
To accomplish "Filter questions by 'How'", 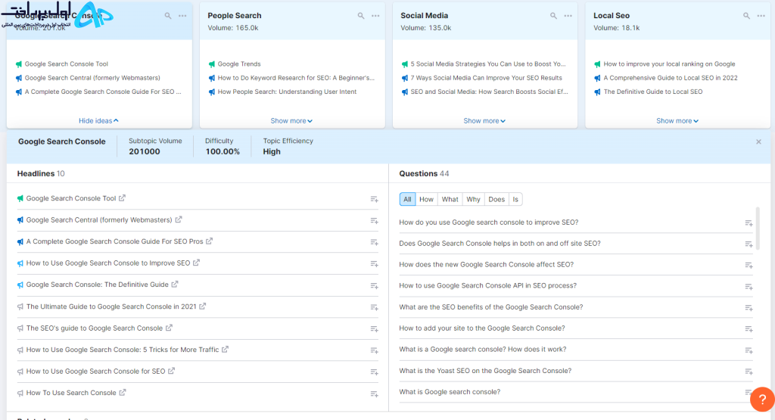I will 426,199.
